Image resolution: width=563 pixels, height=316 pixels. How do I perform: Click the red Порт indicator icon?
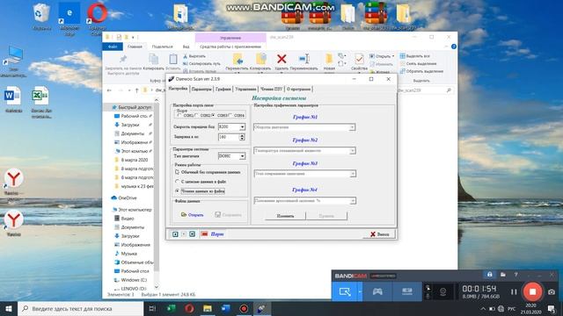pyautogui.click(x=204, y=234)
